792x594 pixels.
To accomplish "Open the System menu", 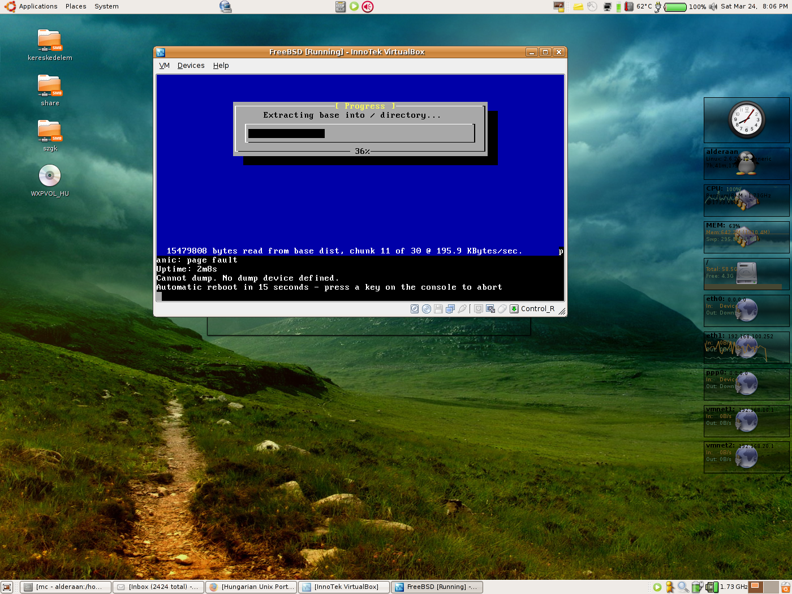I will point(106,6).
